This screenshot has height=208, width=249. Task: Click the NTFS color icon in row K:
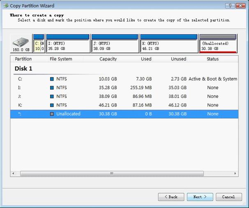tap(52, 105)
